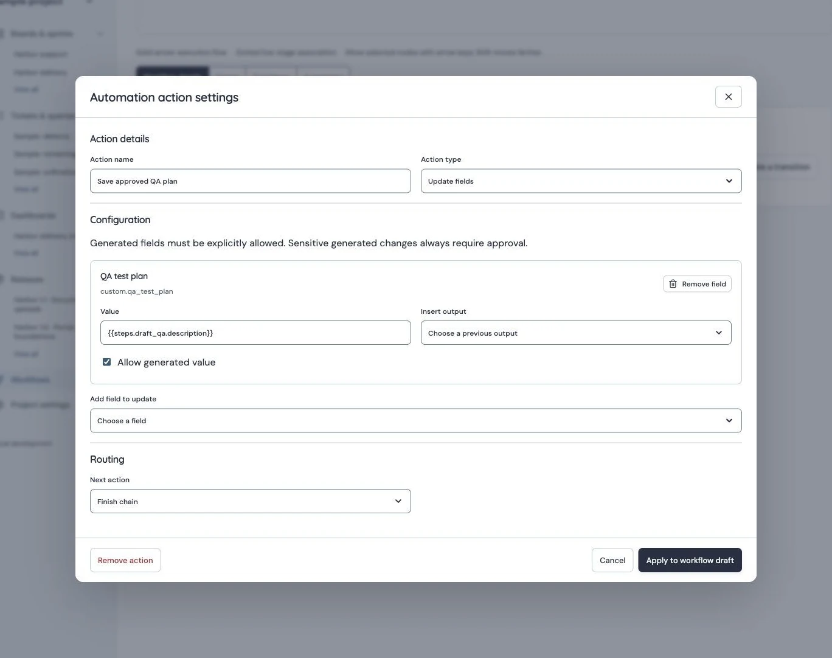Click the "Generated fields must be explicitly allowed" note
This screenshot has height=658, width=832.
pyautogui.click(x=309, y=243)
